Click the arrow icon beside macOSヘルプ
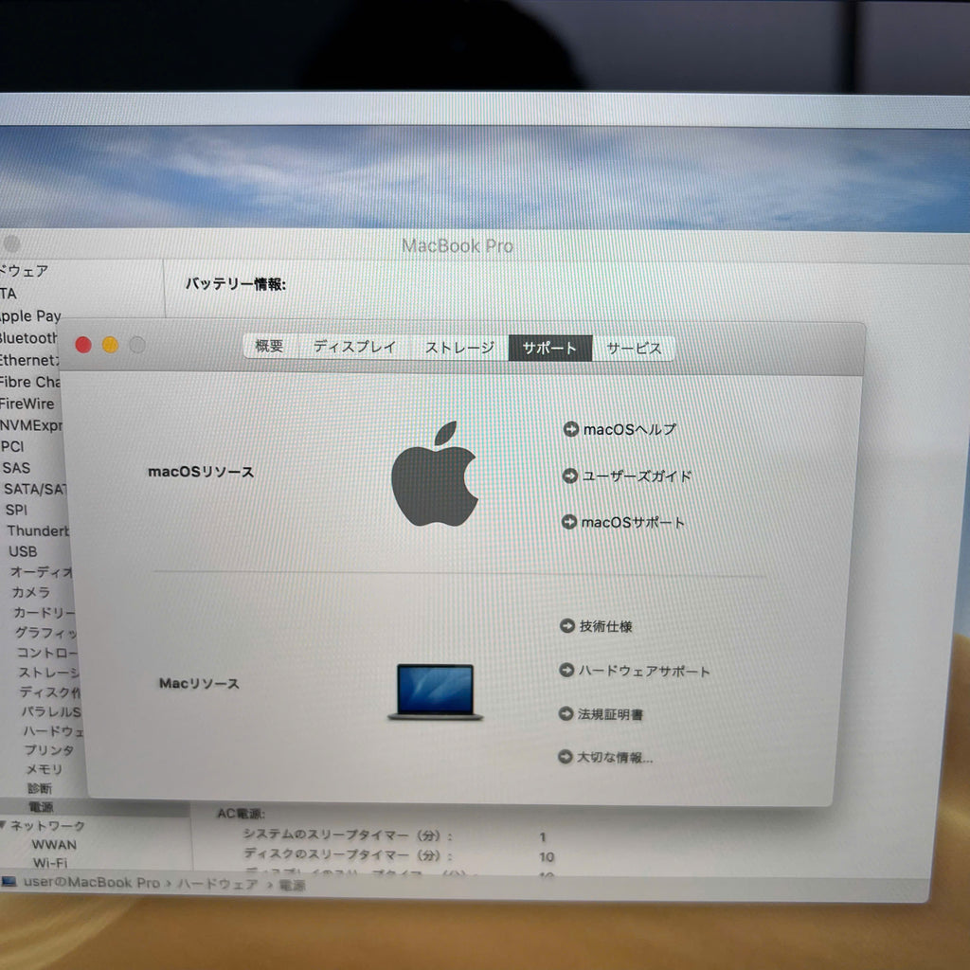The image size is (970, 970). point(570,429)
